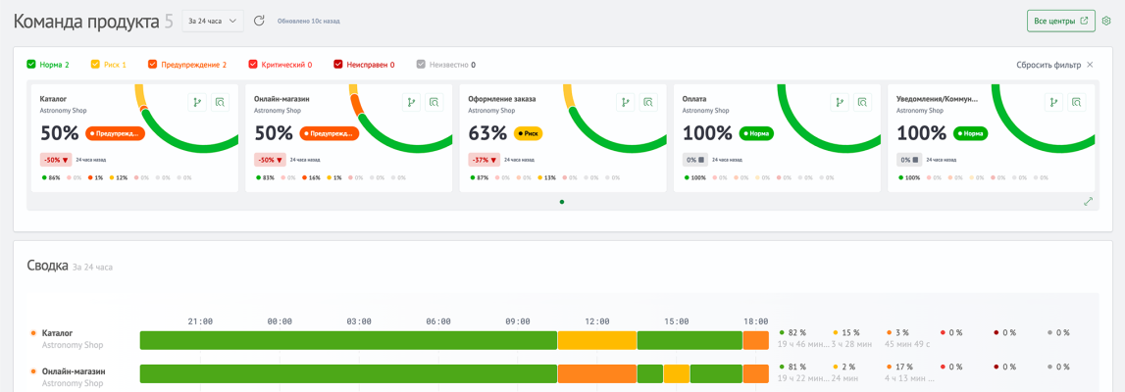This screenshot has width=1125, height=392.
Task: Click the Норма badge on Оплата card
Action: point(757,133)
